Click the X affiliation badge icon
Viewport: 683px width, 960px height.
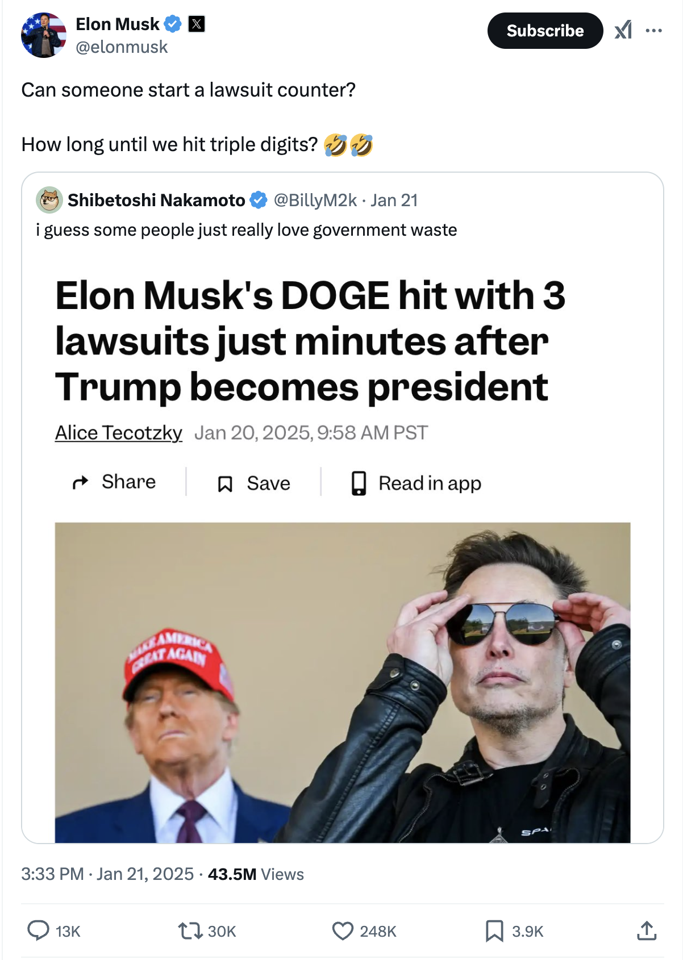click(x=197, y=24)
